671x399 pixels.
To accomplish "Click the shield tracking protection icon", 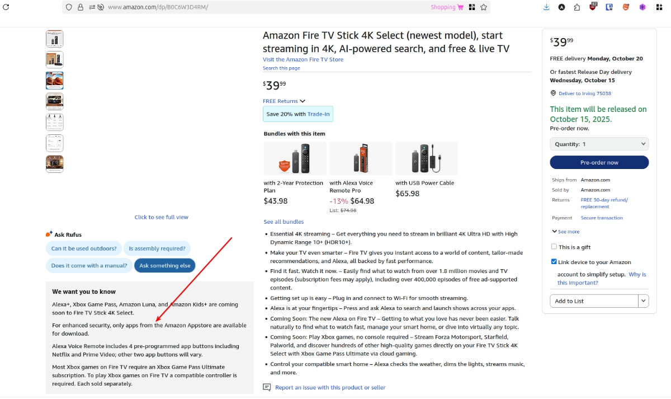I will tap(69, 7).
